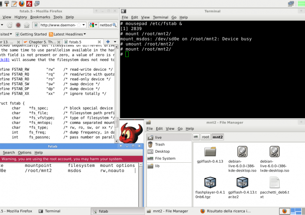Open the text editor panel launcher

[x=14, y=4]
